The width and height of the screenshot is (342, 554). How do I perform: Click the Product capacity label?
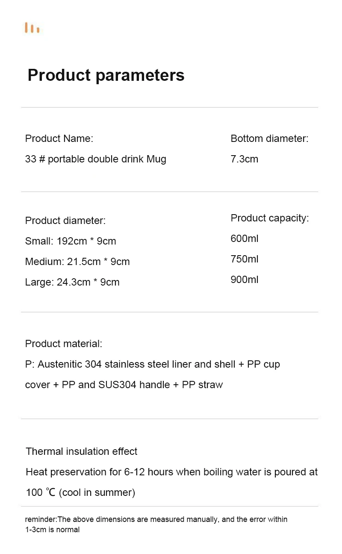tap(270, 218)
